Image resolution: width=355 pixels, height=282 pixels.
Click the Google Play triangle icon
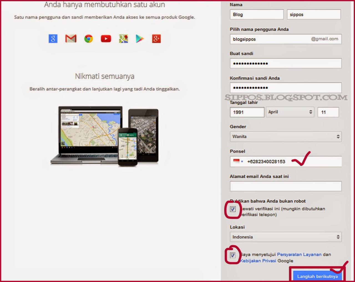tap(140, 39)
